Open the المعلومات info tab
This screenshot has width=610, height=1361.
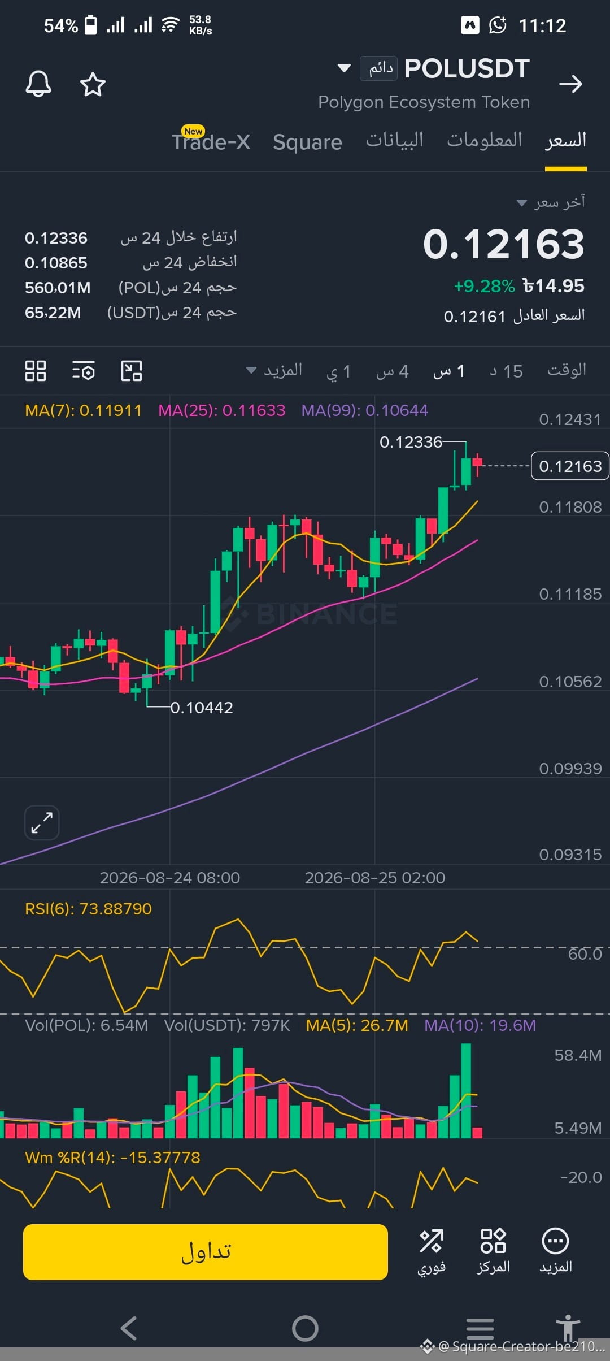click(485, 140)
